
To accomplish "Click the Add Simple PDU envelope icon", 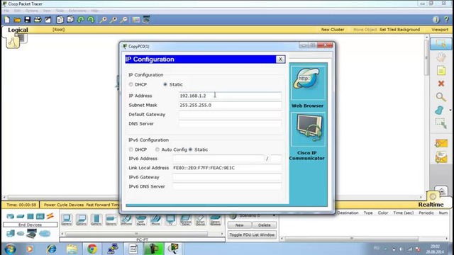I will (441, 143).
